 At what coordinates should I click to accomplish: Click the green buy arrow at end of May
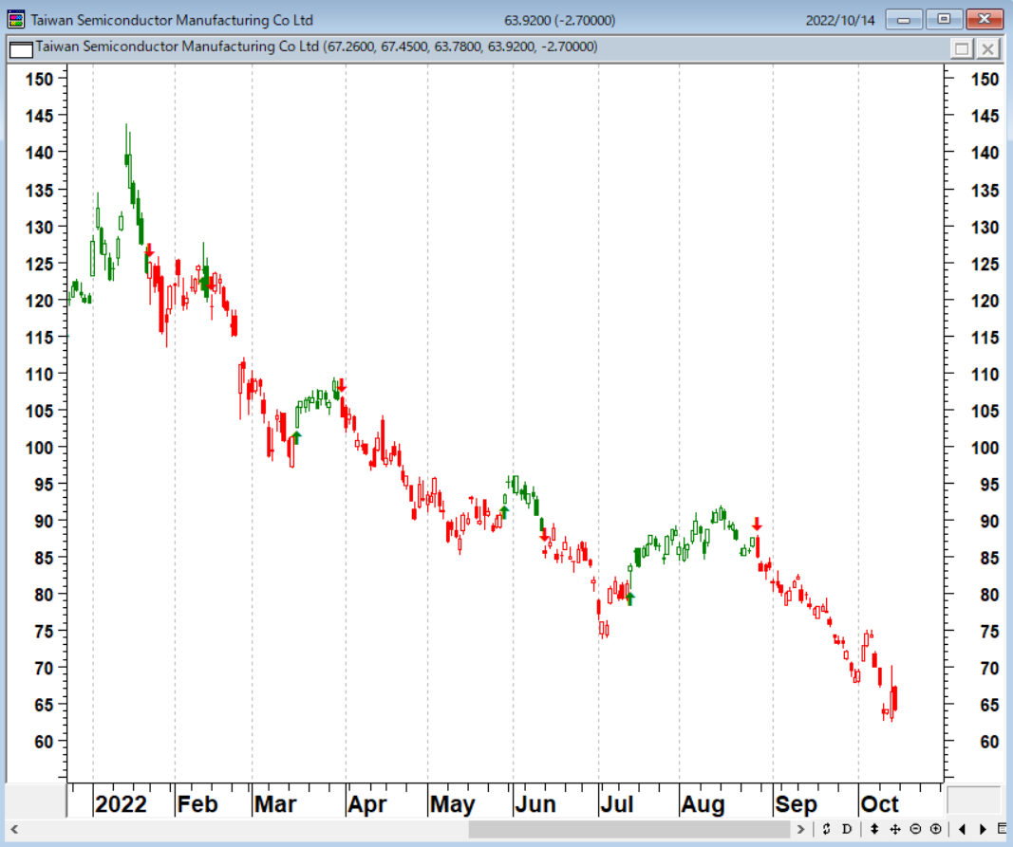[504, 512]
